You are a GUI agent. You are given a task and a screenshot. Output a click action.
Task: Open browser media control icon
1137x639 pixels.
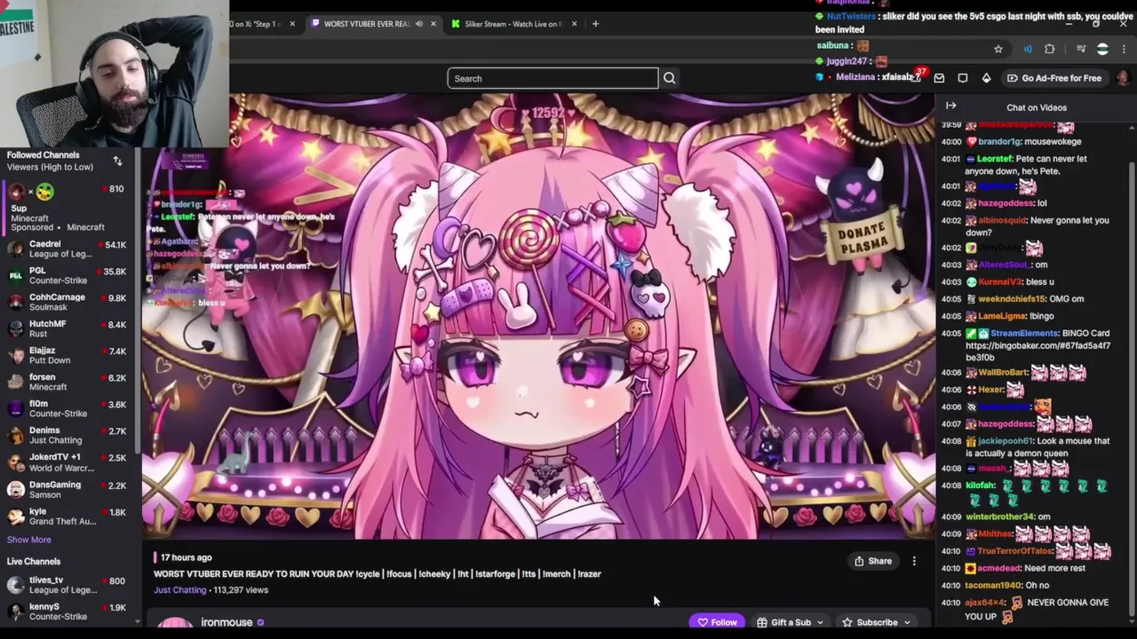click(x=1081, y=49)
